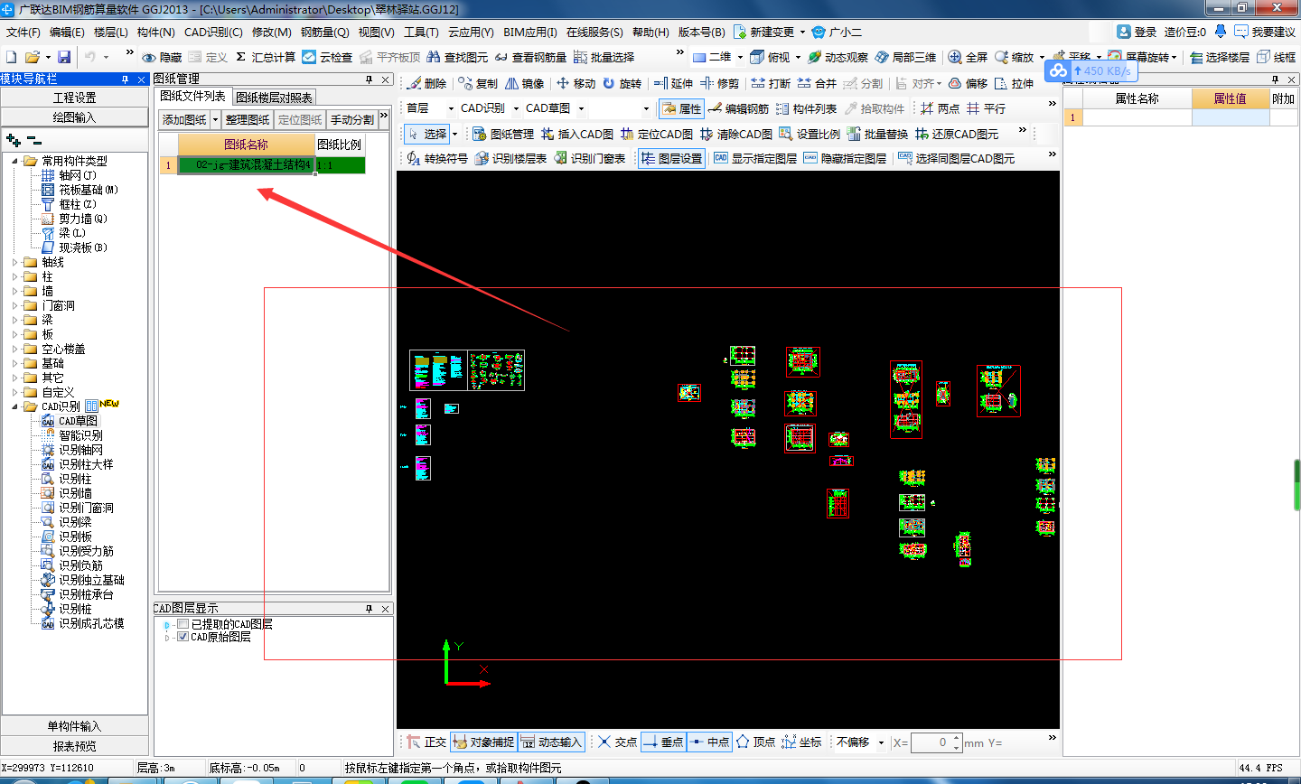Image resolution: width=1301 pixels, height=784 pixels.
Task: Select the 镜像 mirror tool
Action: [x=524, y=83]
